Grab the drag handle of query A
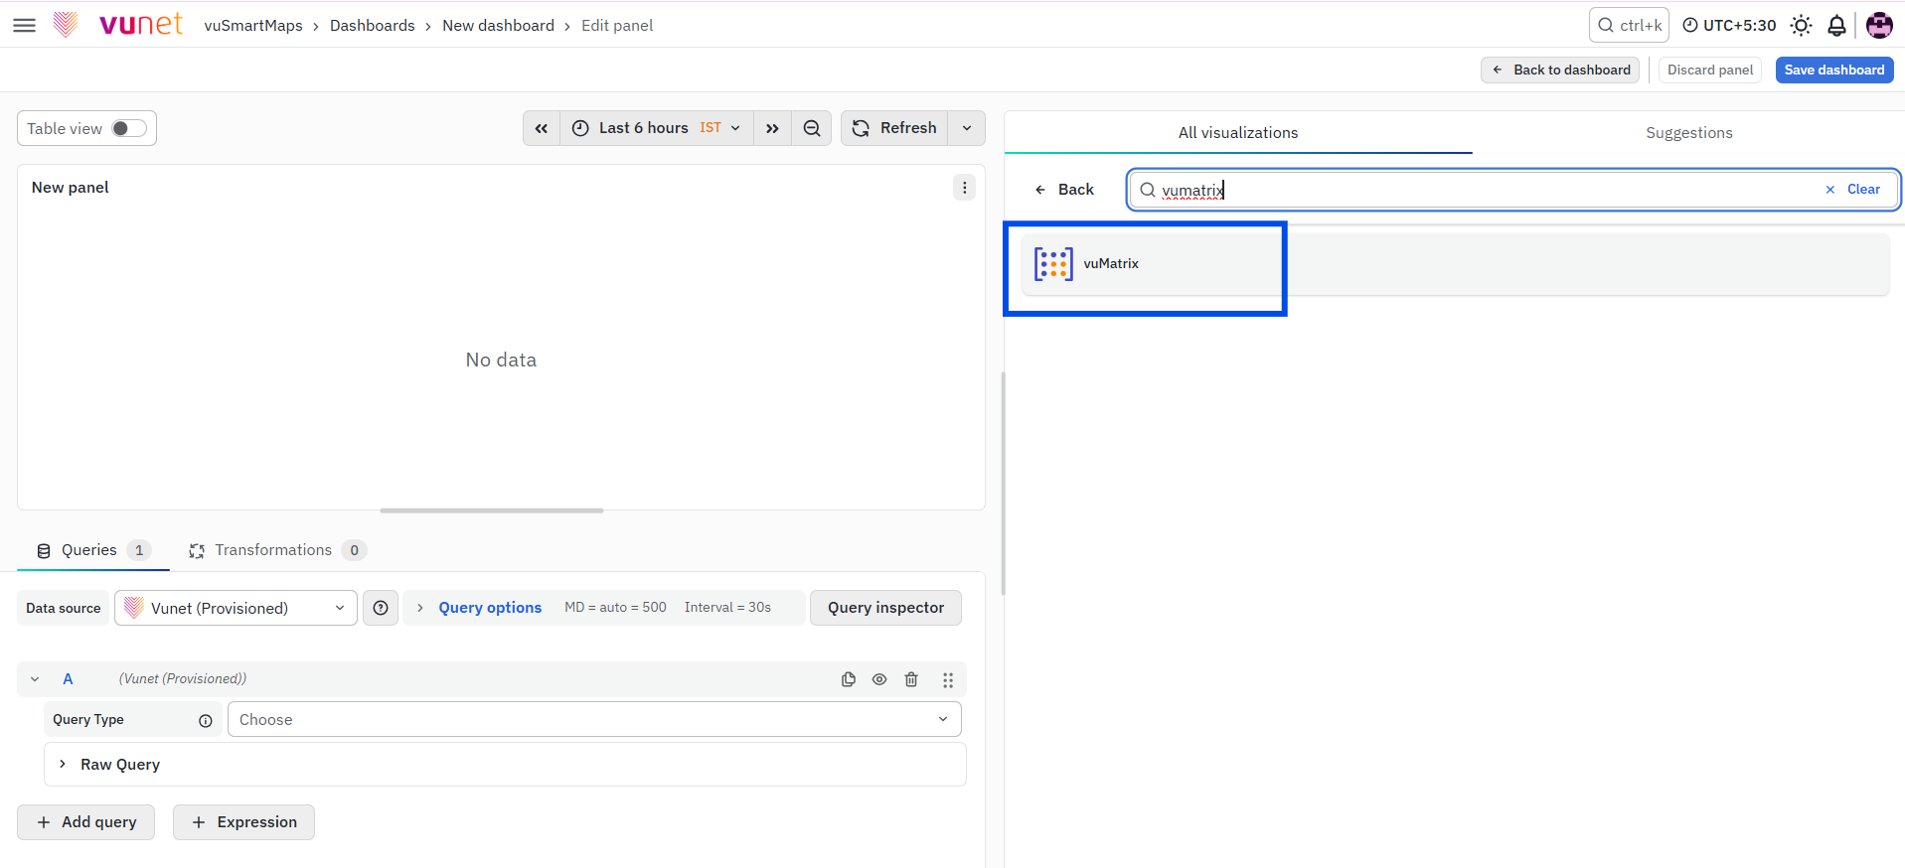The image size is (1905, 868). click(948, 679)
